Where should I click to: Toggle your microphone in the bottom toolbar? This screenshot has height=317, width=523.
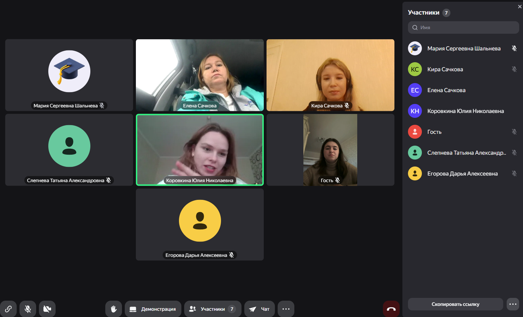(28, 309)
